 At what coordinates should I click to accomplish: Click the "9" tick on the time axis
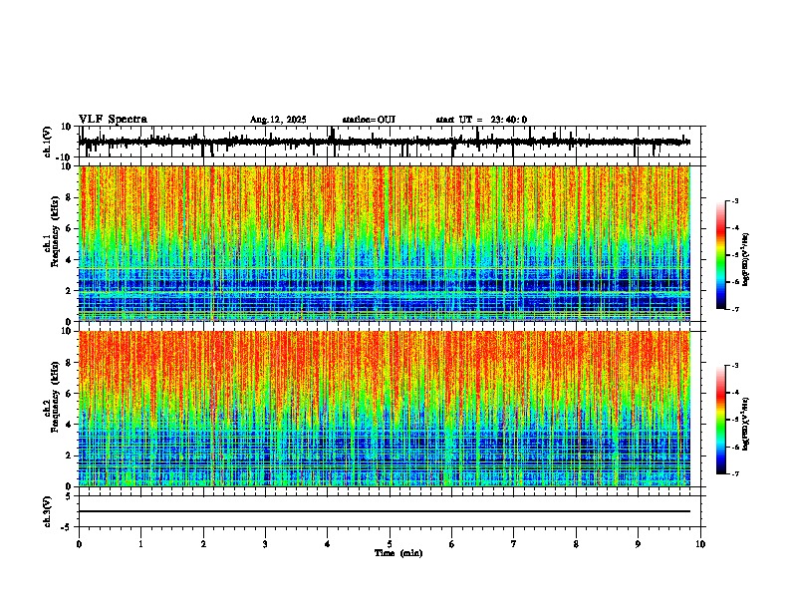638,544
